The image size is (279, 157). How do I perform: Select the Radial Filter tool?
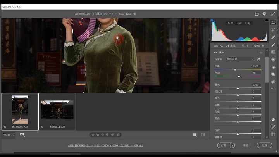[x=273, y=59]
